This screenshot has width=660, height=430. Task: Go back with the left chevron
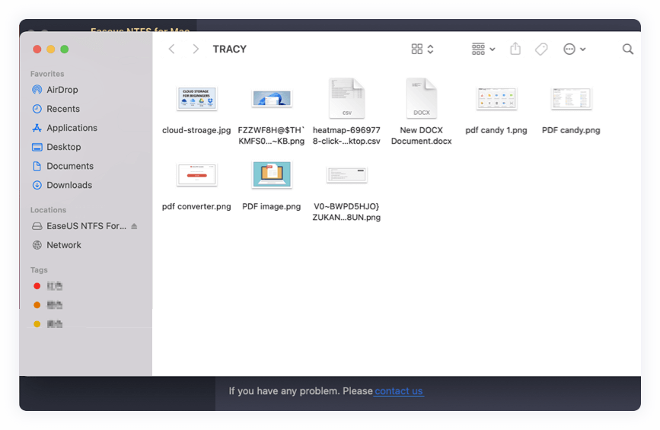(x=172, y=49)
